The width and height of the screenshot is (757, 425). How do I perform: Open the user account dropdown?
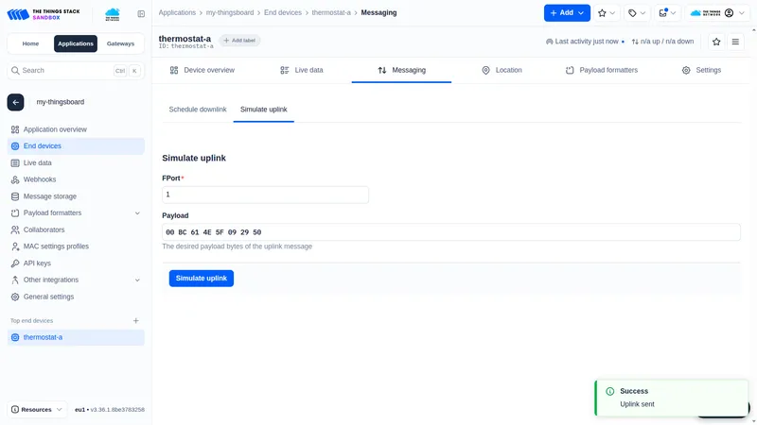point(717,13)
